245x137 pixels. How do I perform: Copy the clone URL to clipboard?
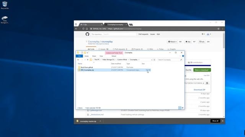pos(207,83)
